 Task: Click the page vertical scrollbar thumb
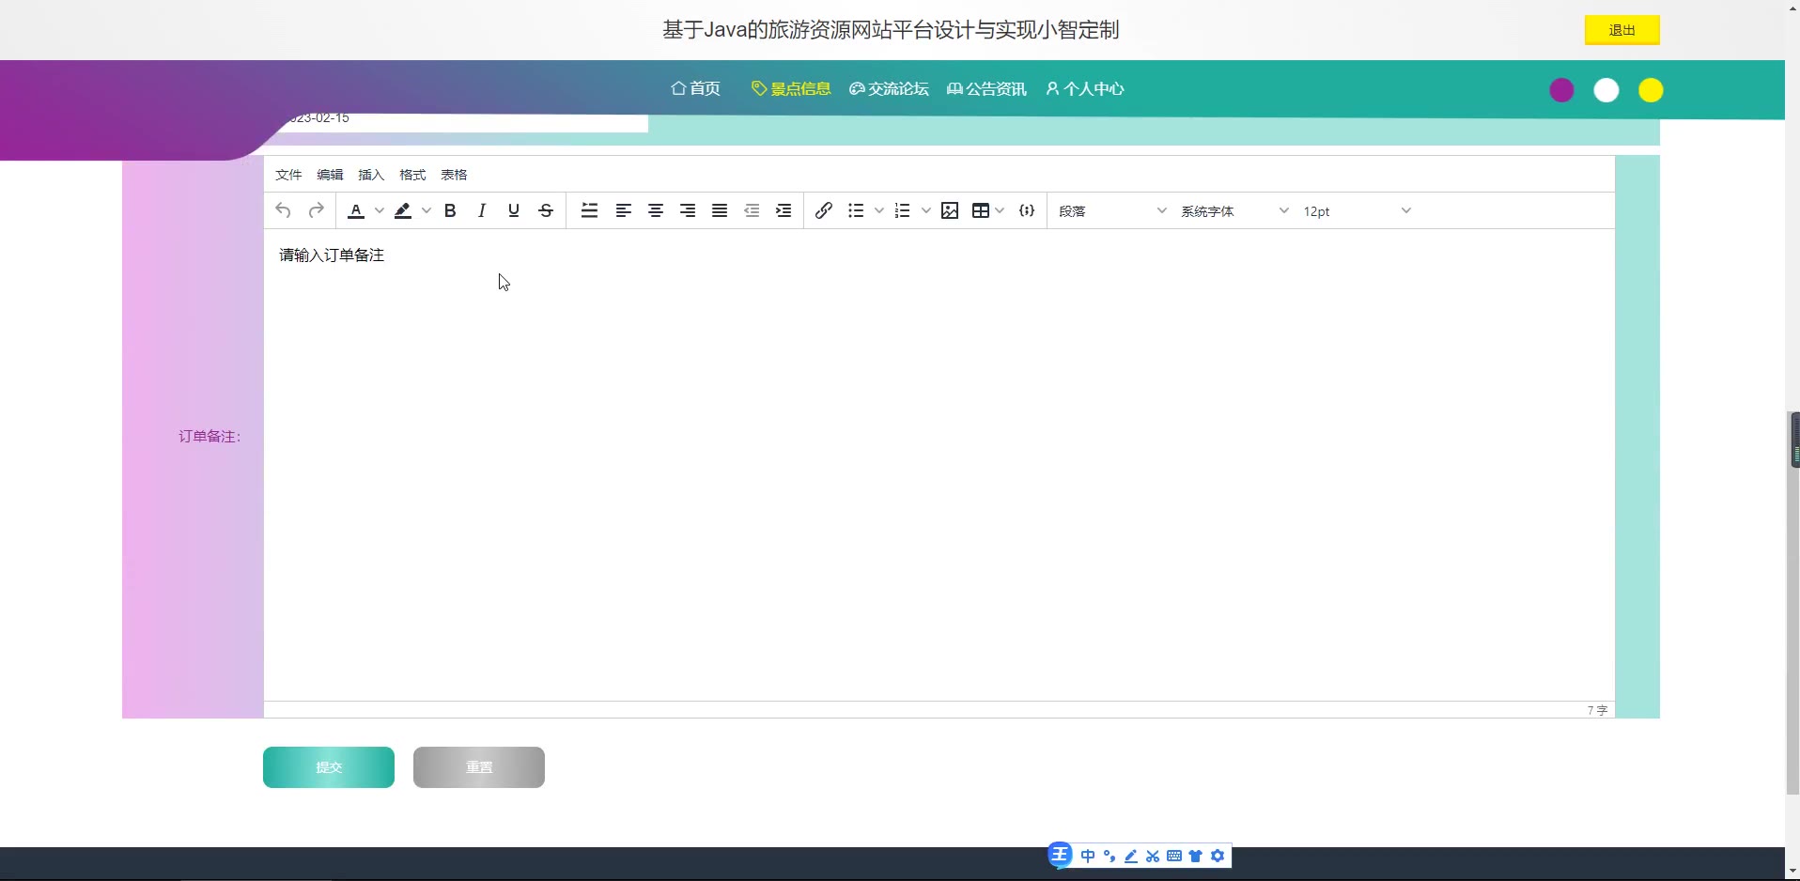[1792, 603]
